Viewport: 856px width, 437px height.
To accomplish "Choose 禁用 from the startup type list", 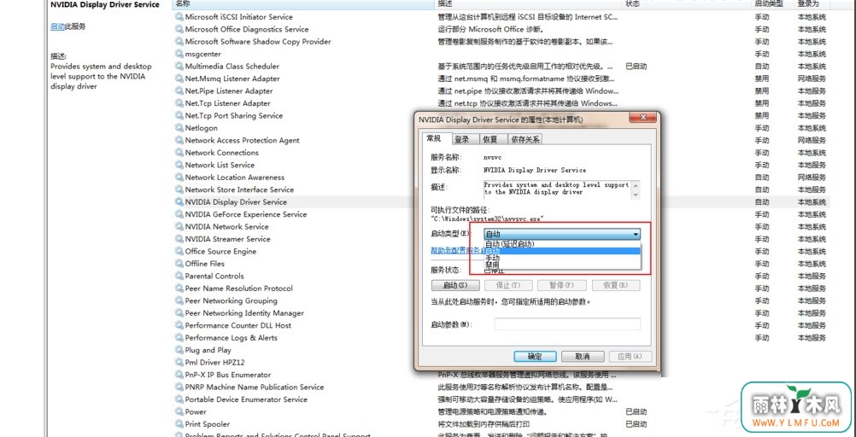I will click(562, 265).
